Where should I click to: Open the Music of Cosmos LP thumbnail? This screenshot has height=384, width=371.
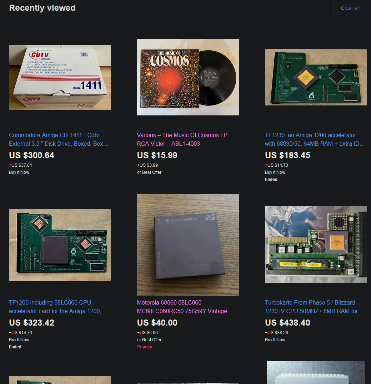pos(188,77)
